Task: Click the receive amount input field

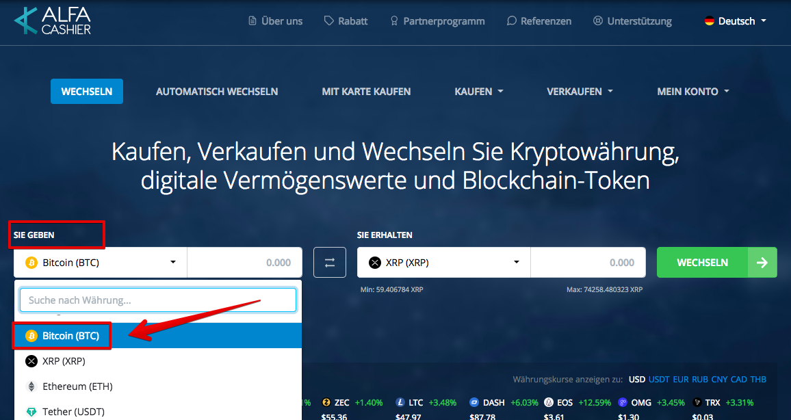Action: pyautogui.click(x=588, y=262)
